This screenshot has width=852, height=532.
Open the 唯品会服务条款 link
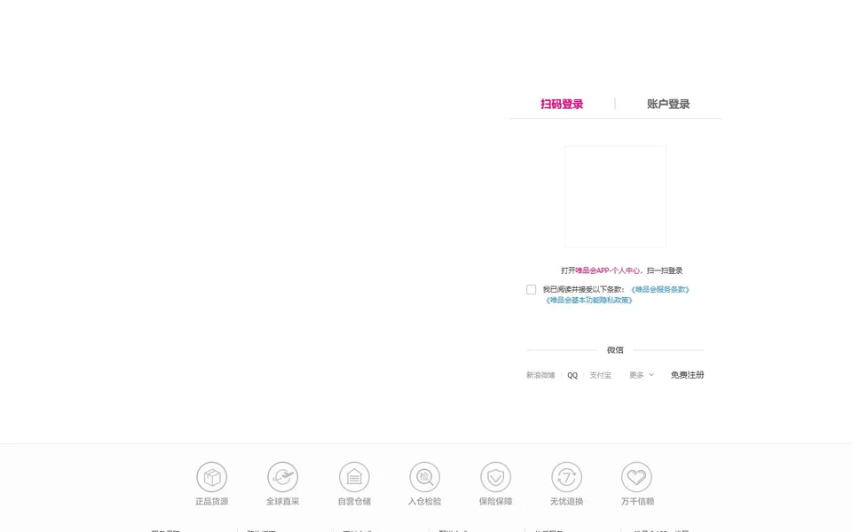pos(660,290)
